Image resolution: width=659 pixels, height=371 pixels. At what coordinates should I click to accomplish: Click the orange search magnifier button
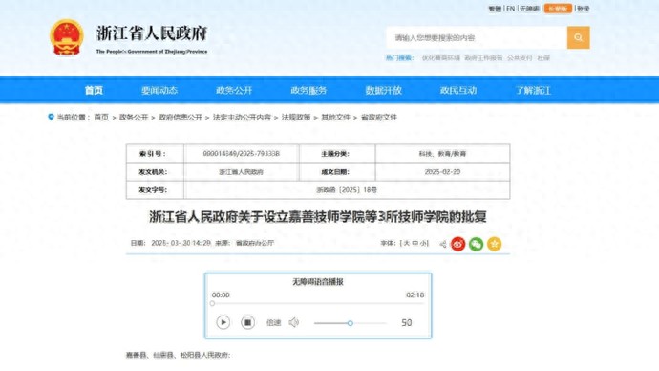click(578, 37)
